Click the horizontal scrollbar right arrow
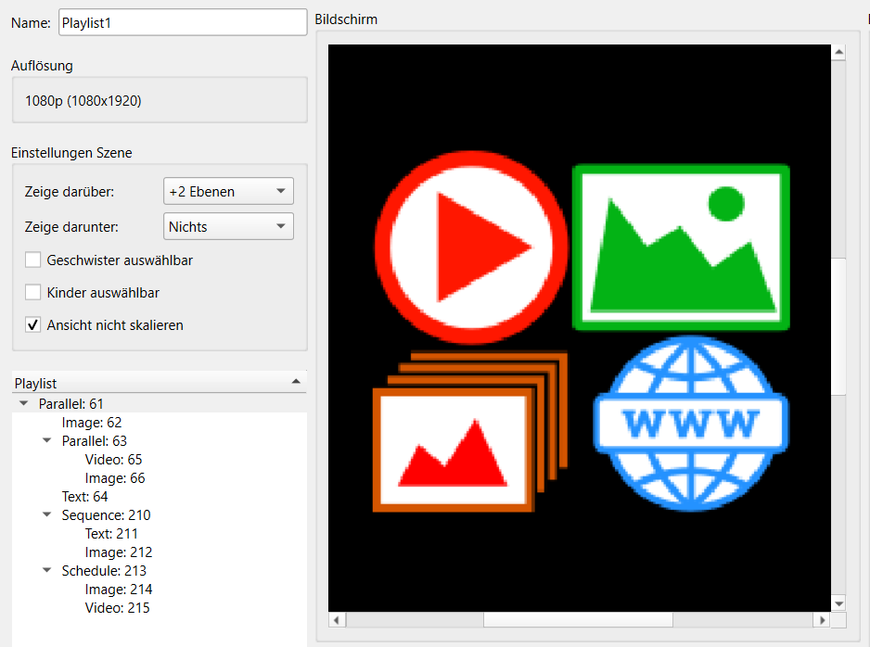The width and height of the screenshot is (870, 647). point(821,619)
